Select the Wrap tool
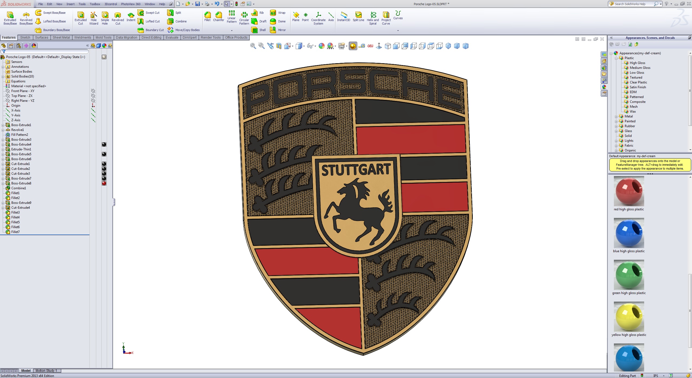Viewport: 692px width, 378px height. (x=278, y=13)
